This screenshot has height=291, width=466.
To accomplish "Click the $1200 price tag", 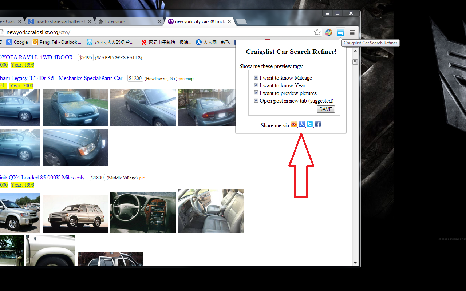I will (135, 78).
